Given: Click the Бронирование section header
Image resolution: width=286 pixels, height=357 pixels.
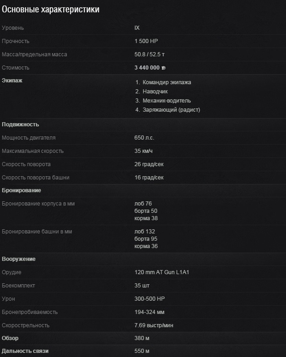Looking at the screenshot, I should (22, 190).
